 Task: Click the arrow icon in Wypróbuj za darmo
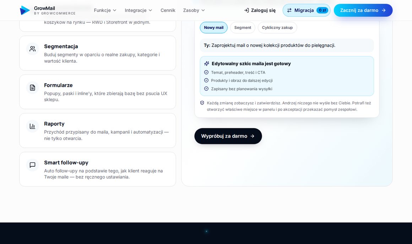point(253,136)
